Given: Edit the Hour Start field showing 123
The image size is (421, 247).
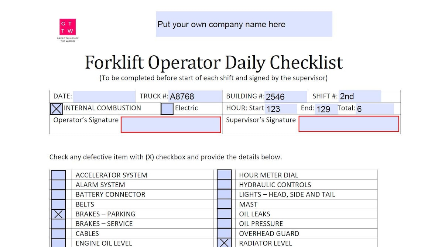Looking at the screenshot, I should [281, 109].
